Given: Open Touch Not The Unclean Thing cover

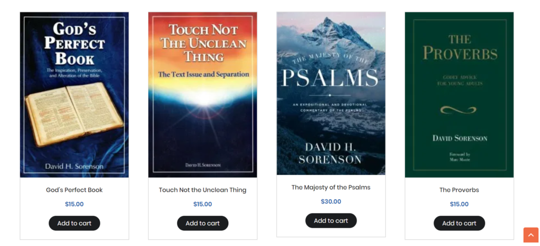Looking at the screenshot, I should 202,95.
